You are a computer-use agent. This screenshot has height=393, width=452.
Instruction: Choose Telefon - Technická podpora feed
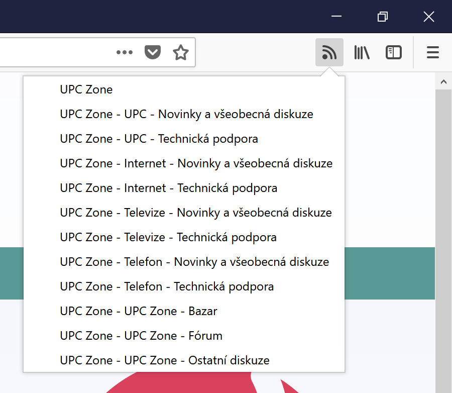click(167, 286)
